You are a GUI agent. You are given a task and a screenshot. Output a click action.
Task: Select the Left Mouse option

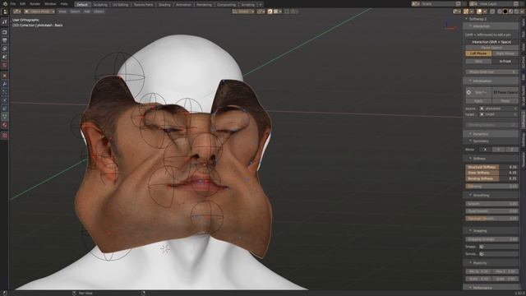pos(478,53)
